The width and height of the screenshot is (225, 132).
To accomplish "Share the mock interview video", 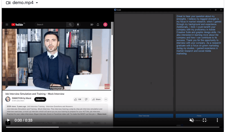I will click(x=96, y=99).
